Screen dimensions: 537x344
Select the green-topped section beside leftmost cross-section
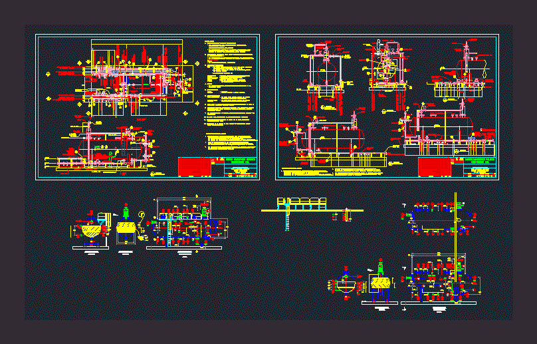(x=126, y=230)
